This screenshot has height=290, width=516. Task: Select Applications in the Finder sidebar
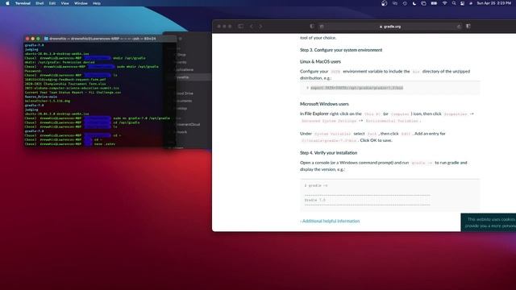click(x=185, y=70)
